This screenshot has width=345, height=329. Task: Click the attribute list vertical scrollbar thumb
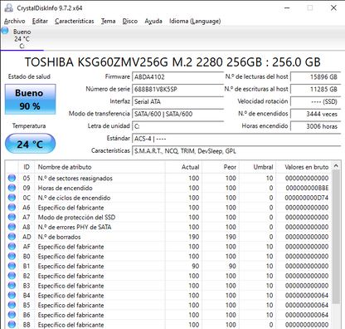[x=336, y=237]
